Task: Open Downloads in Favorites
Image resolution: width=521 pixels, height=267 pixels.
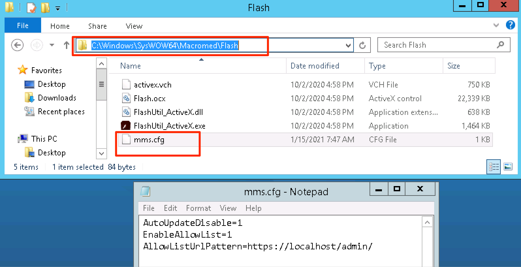Action: click(57, 98)
